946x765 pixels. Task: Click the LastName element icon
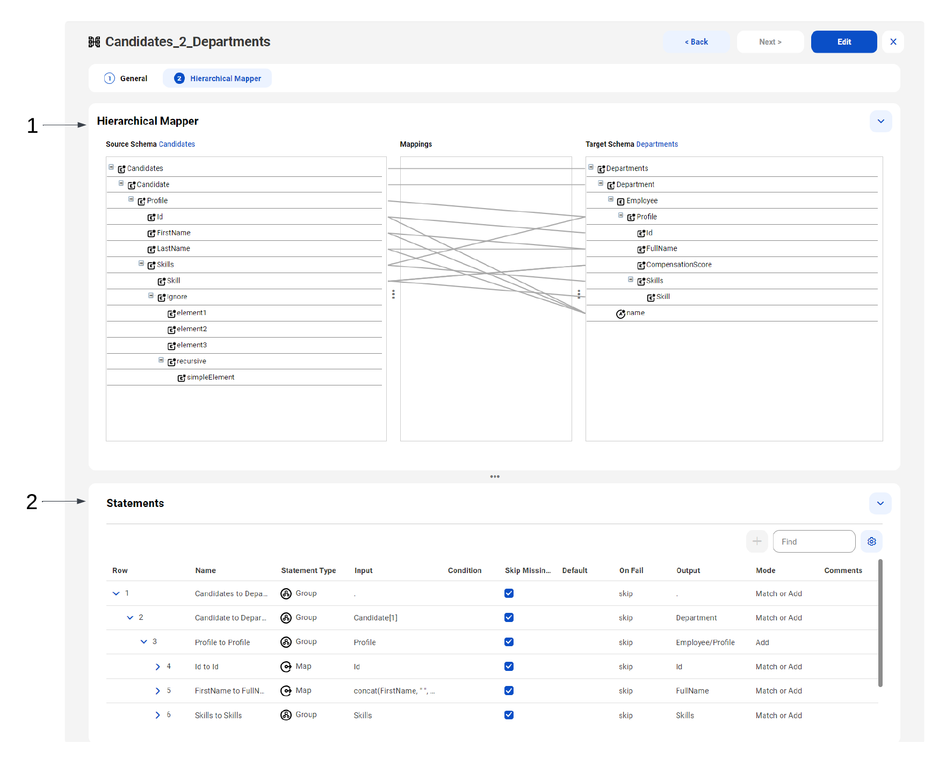coord(151,249)
